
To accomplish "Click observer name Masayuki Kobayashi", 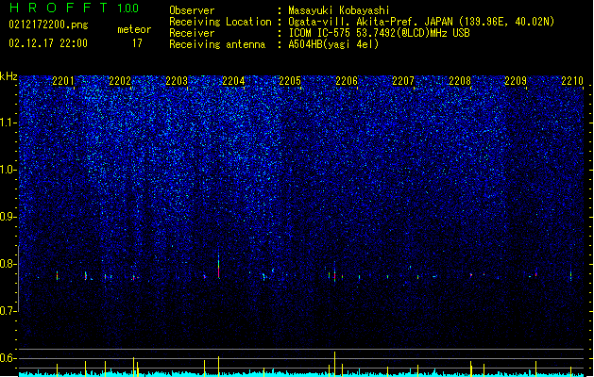I will (339, 10).
